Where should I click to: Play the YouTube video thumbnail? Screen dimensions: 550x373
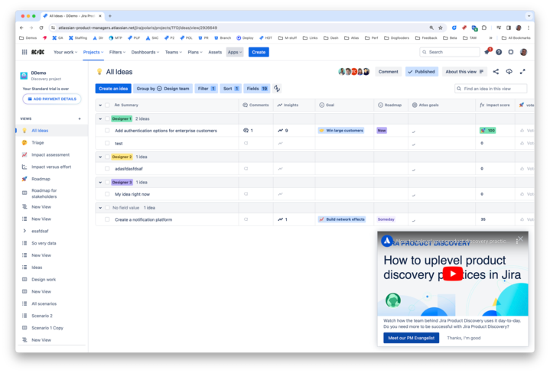tap(453, 274)
